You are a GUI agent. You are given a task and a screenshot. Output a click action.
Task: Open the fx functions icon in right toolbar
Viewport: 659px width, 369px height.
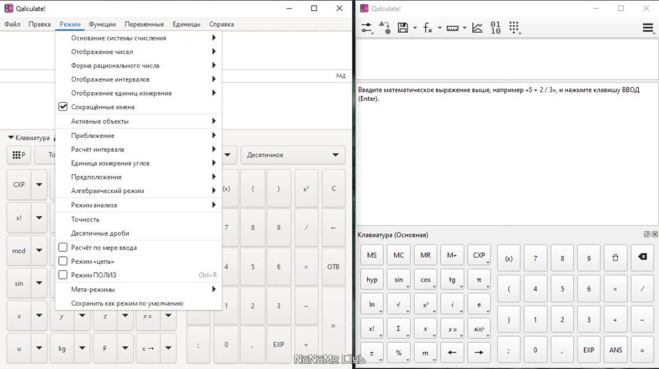(x=427, y=28)
